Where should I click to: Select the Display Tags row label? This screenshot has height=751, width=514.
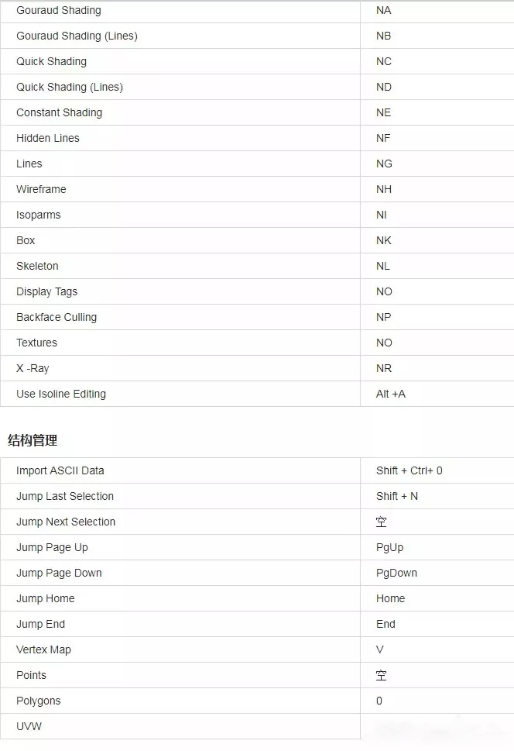tap(46, 291)
